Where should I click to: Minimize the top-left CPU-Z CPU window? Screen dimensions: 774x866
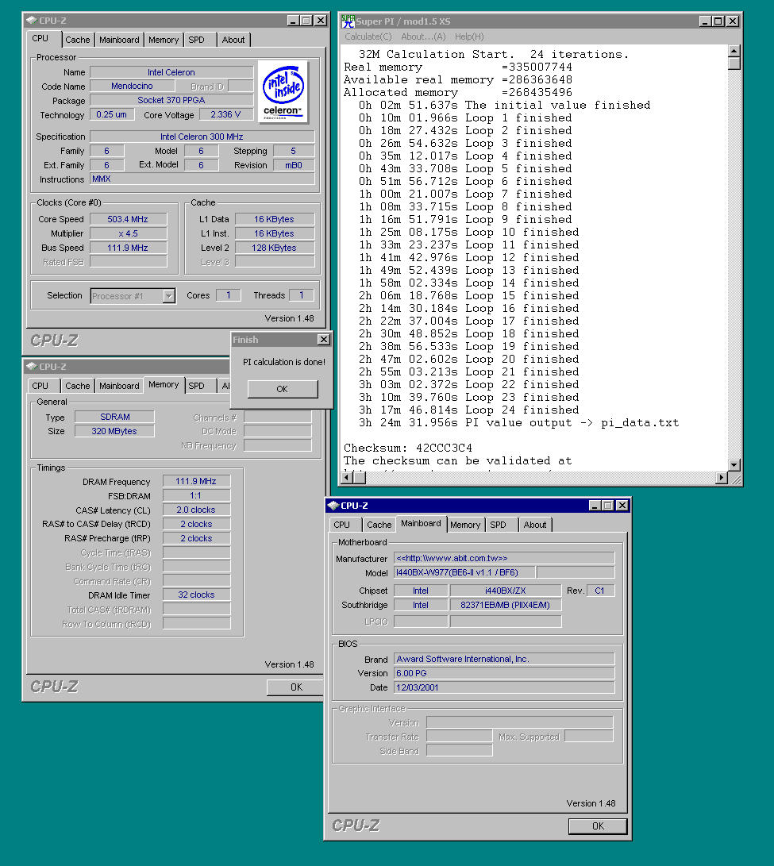click(294, 21)
